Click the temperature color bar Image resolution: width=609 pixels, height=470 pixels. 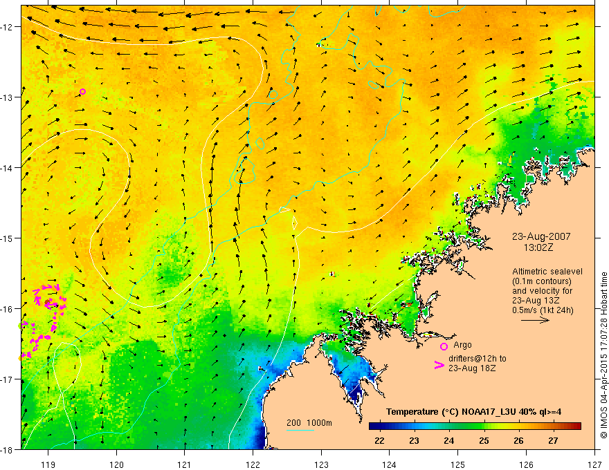[x=475, y=426]
